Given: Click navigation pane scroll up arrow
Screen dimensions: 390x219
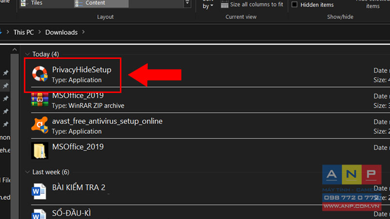Looking at the screenshot, I should [x=15, y=50].
